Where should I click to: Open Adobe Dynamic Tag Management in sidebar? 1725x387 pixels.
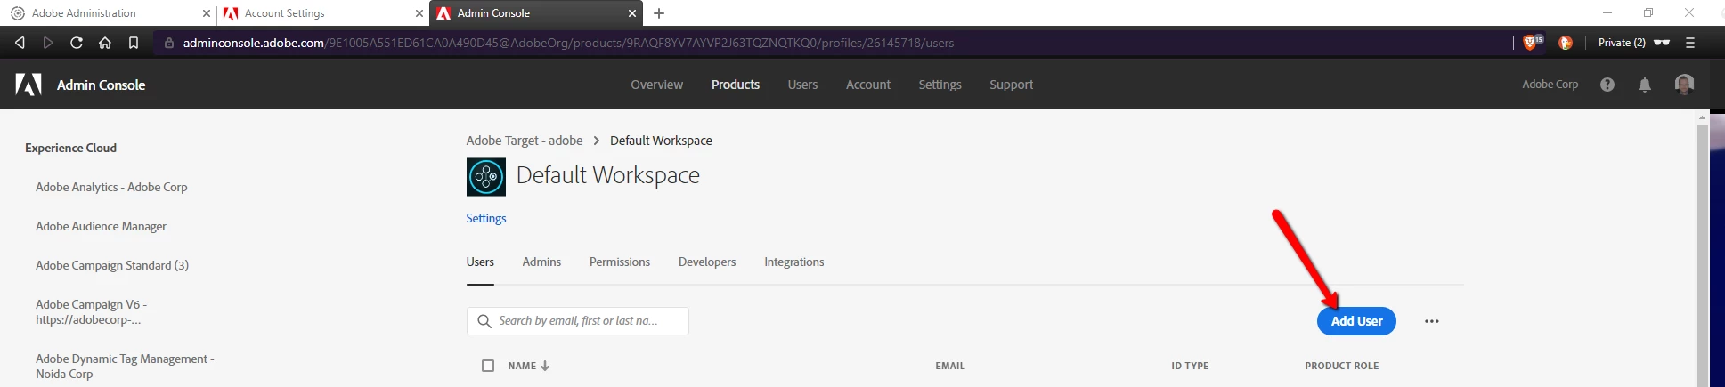[125, 366]
